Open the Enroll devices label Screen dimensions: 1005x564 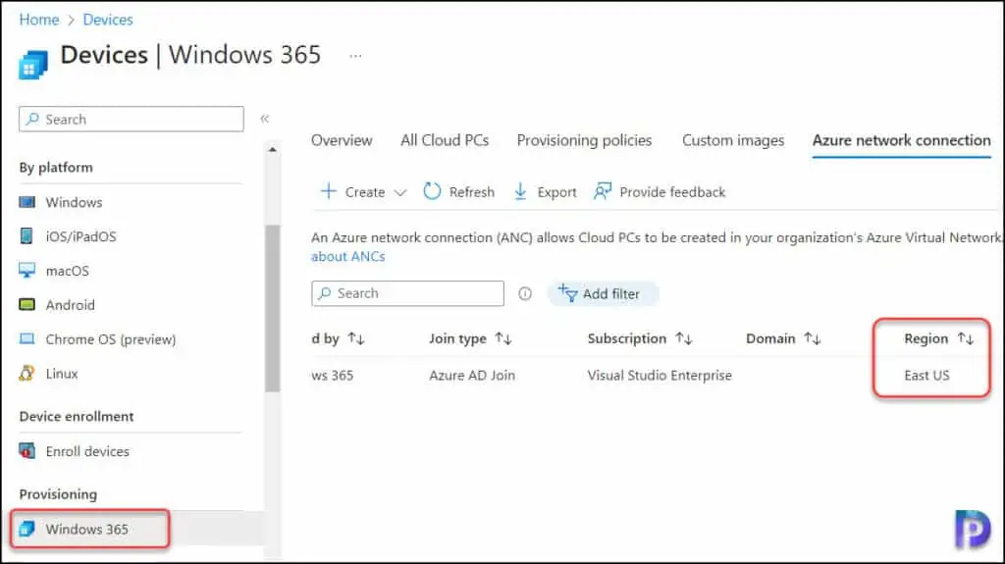coord(87,451)
